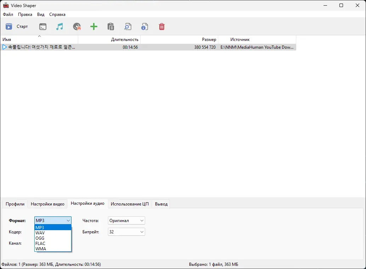Viewport: 366px width, 269px height.
Task: Click the Источник column header
Action: tap(257, 40)
